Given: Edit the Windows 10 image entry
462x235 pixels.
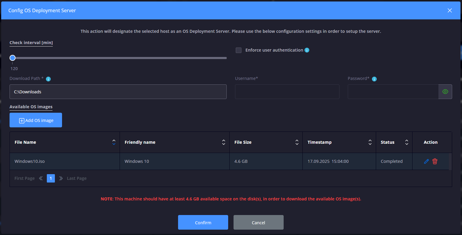Looking at the screenshot, I should click(x=426, y=161).
